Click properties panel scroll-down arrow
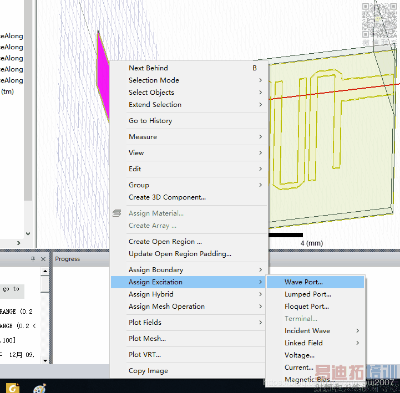Screen dimensions: 400x393 28,234
